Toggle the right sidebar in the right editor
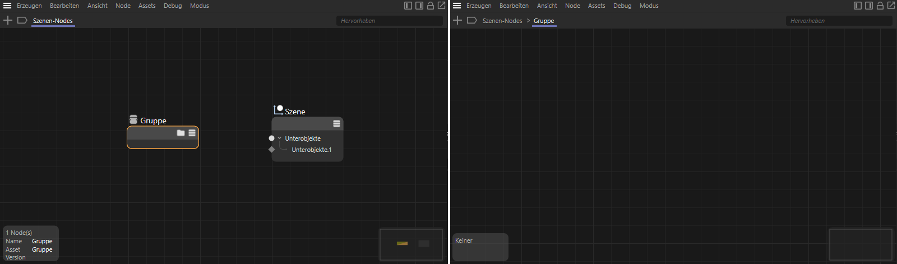This screenshot has height=264, width=897. click(x=869, y=6)
